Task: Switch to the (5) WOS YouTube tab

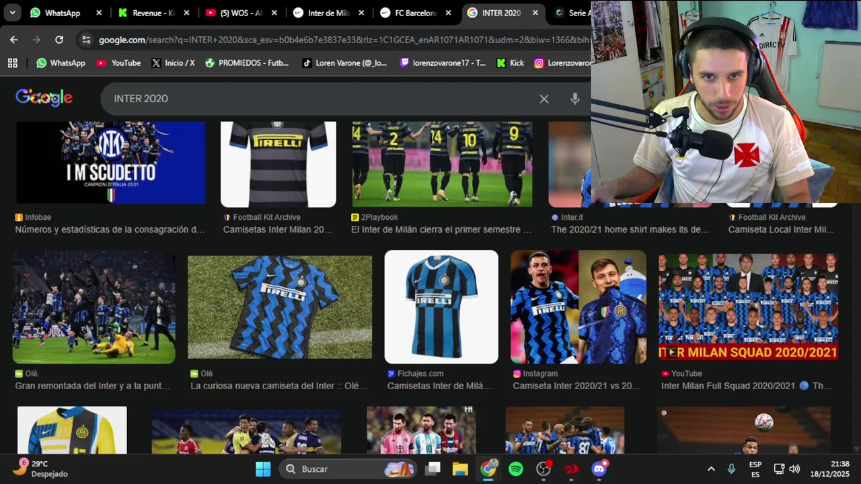Action: (x=241, y=13)
